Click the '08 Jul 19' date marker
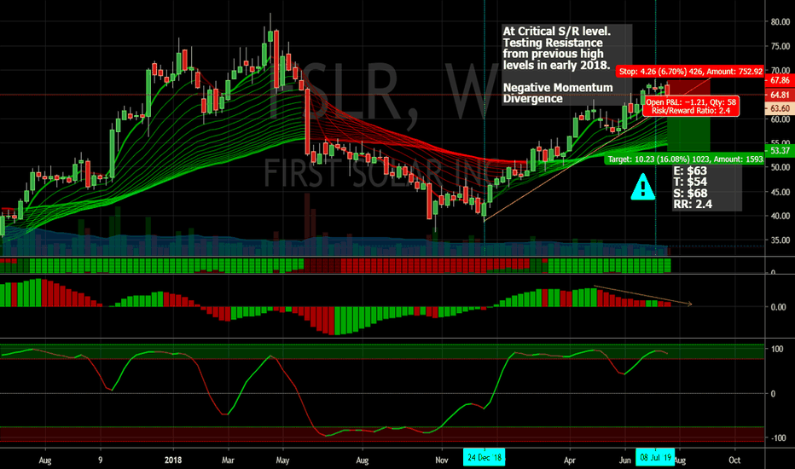 (655, 457)
